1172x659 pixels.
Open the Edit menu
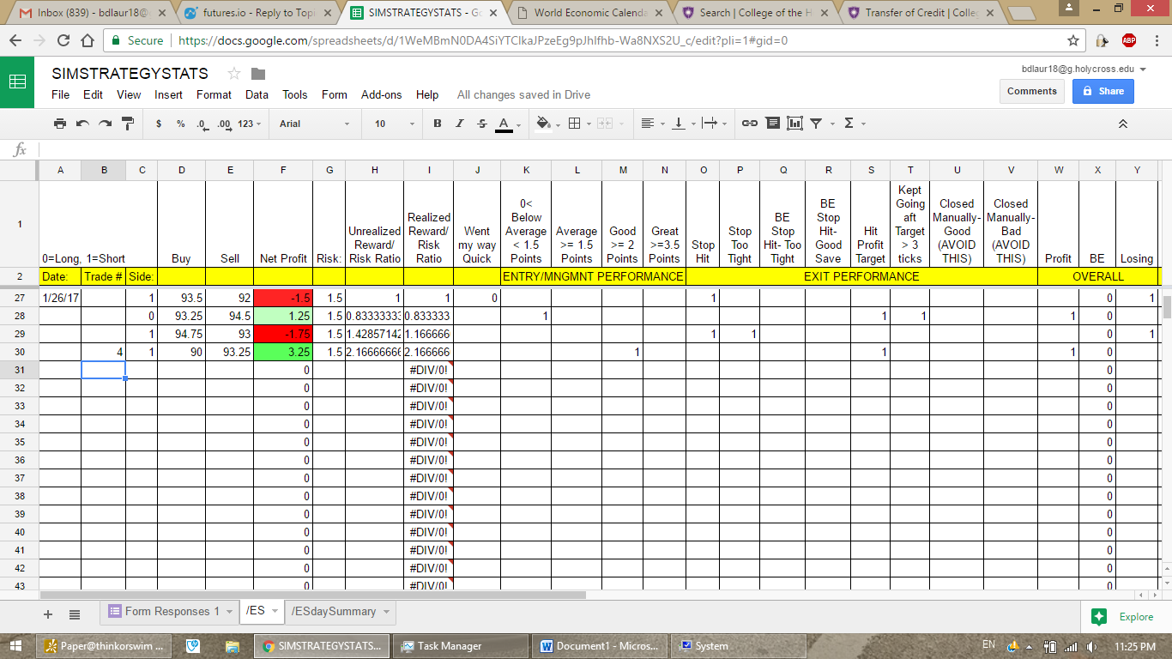click(x=93, y=94)
